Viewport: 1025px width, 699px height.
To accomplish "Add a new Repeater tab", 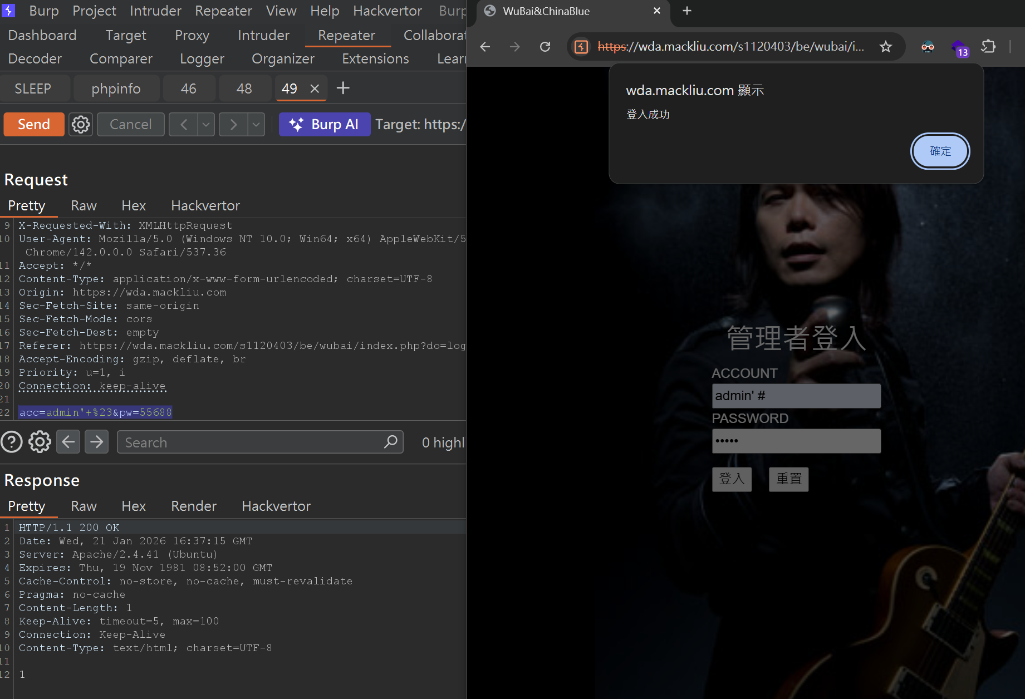I will 343,88.
